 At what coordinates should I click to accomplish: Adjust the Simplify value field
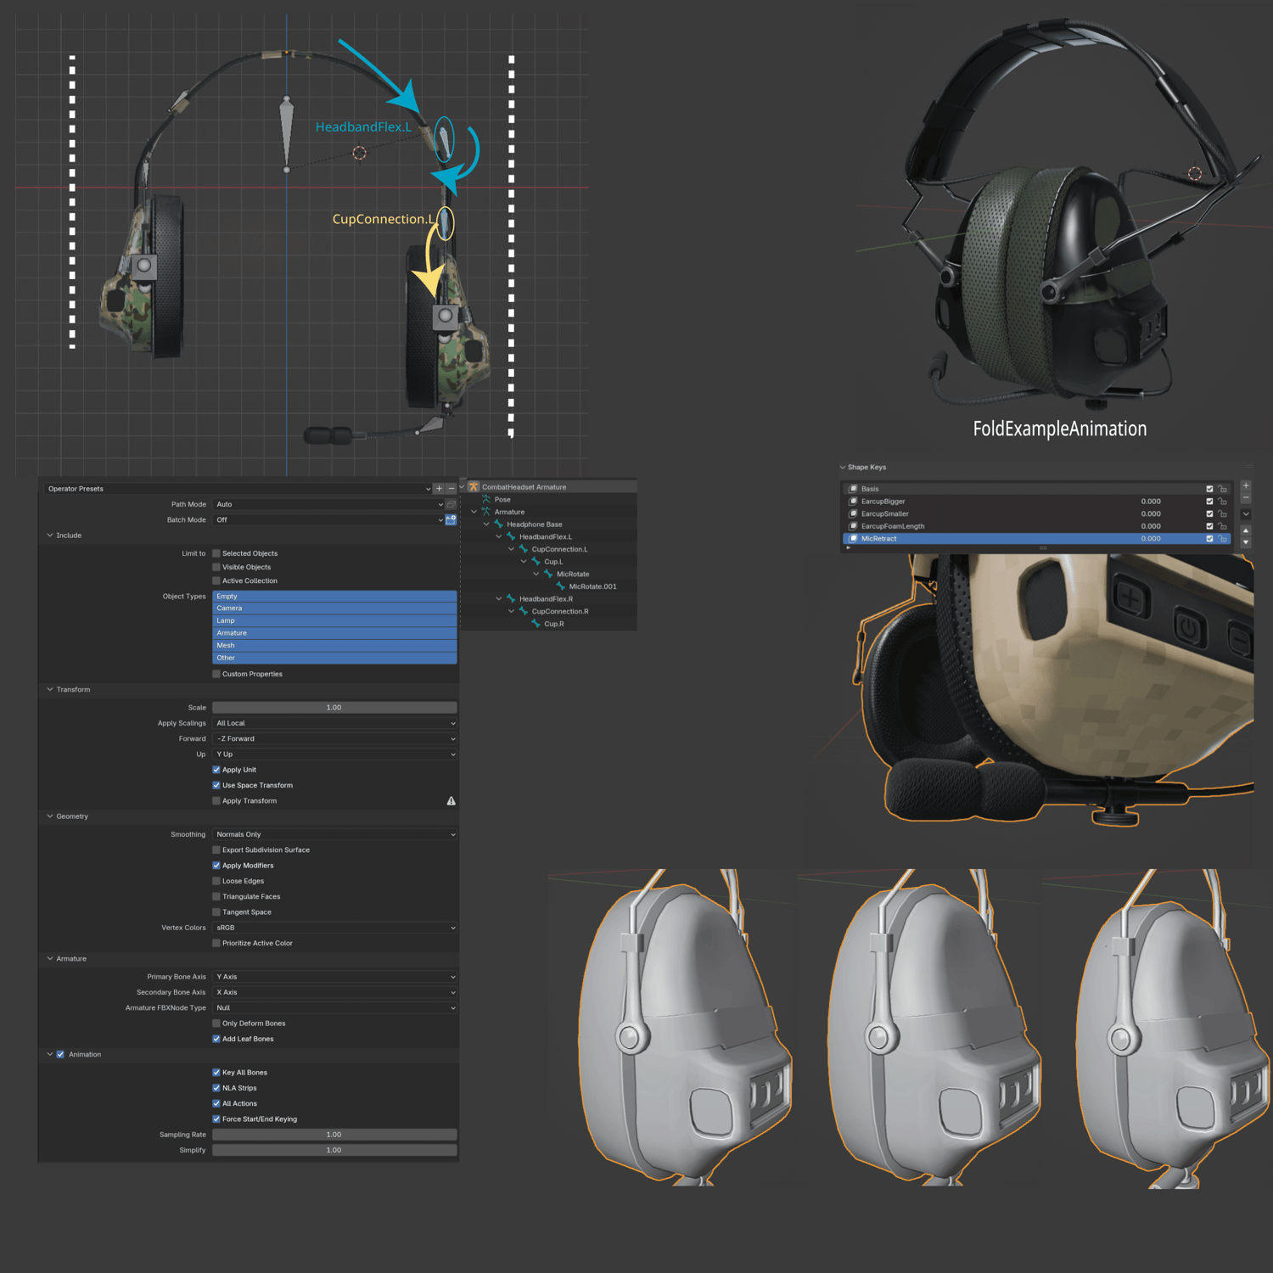[334, 1150]
